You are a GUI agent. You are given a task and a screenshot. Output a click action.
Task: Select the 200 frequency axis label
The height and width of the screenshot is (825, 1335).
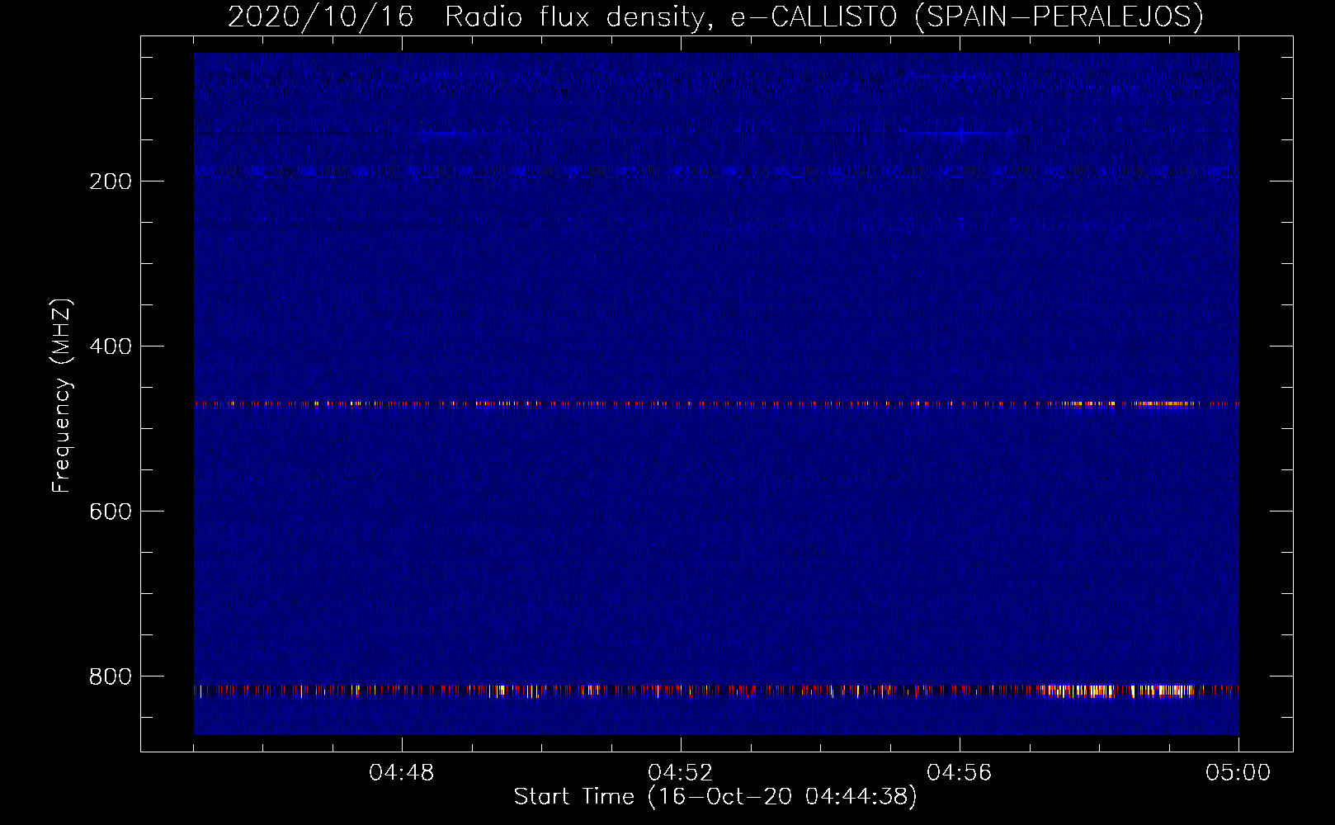click(111, 182)
